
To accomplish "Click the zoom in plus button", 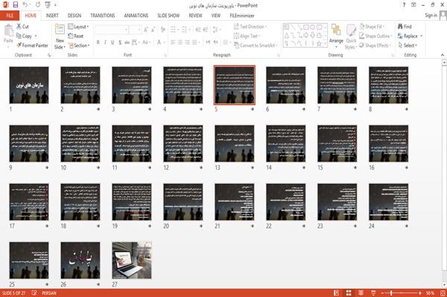I will click(x=420, y=293).
